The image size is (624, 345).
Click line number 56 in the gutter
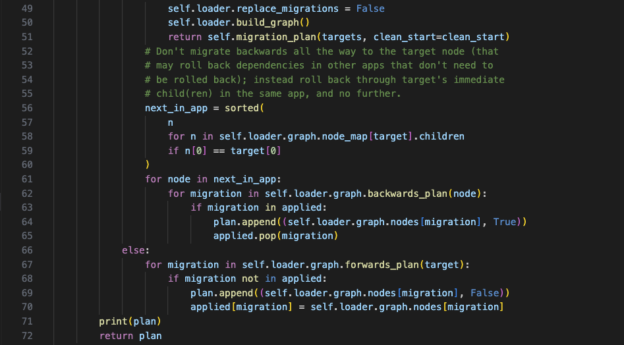click(x=27, y=108)
